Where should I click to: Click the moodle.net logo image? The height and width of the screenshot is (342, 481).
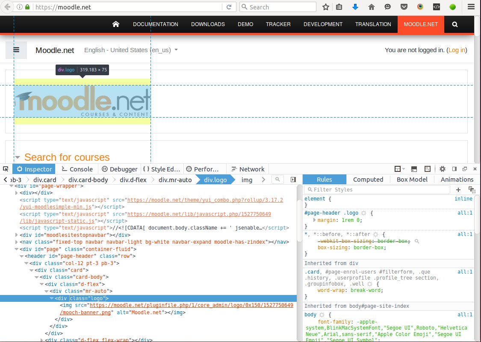(x=82, y=101)
